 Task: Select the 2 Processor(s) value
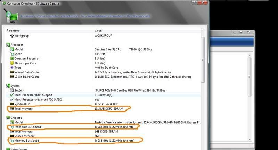(x=103, y=95)
